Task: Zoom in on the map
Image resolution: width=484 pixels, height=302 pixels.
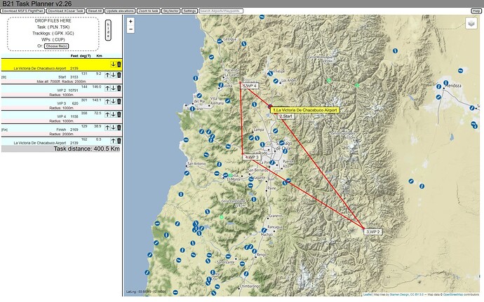Action: coord(130,21)
